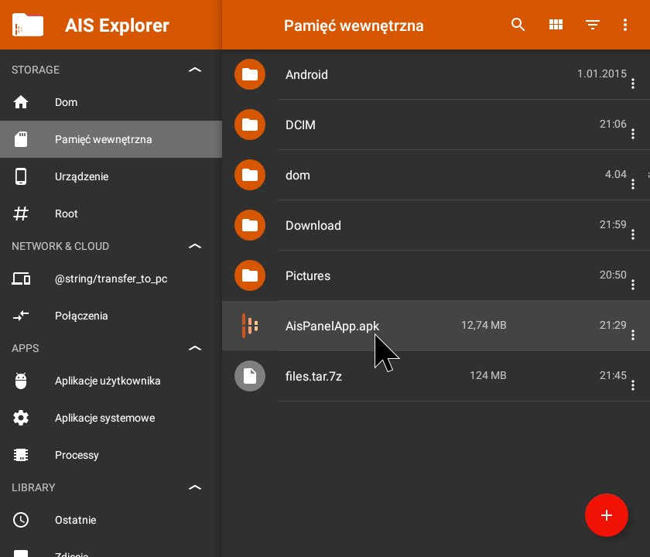Open Połączenia via the connections icon
The height and width of the screenshot is (557, 650).
(x=22, y=316)
